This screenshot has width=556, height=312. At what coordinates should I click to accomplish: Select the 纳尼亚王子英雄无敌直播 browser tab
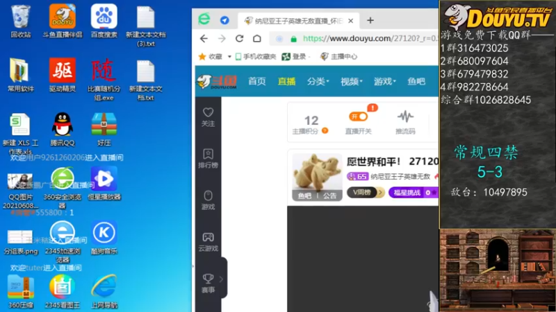tap(299, 21)
